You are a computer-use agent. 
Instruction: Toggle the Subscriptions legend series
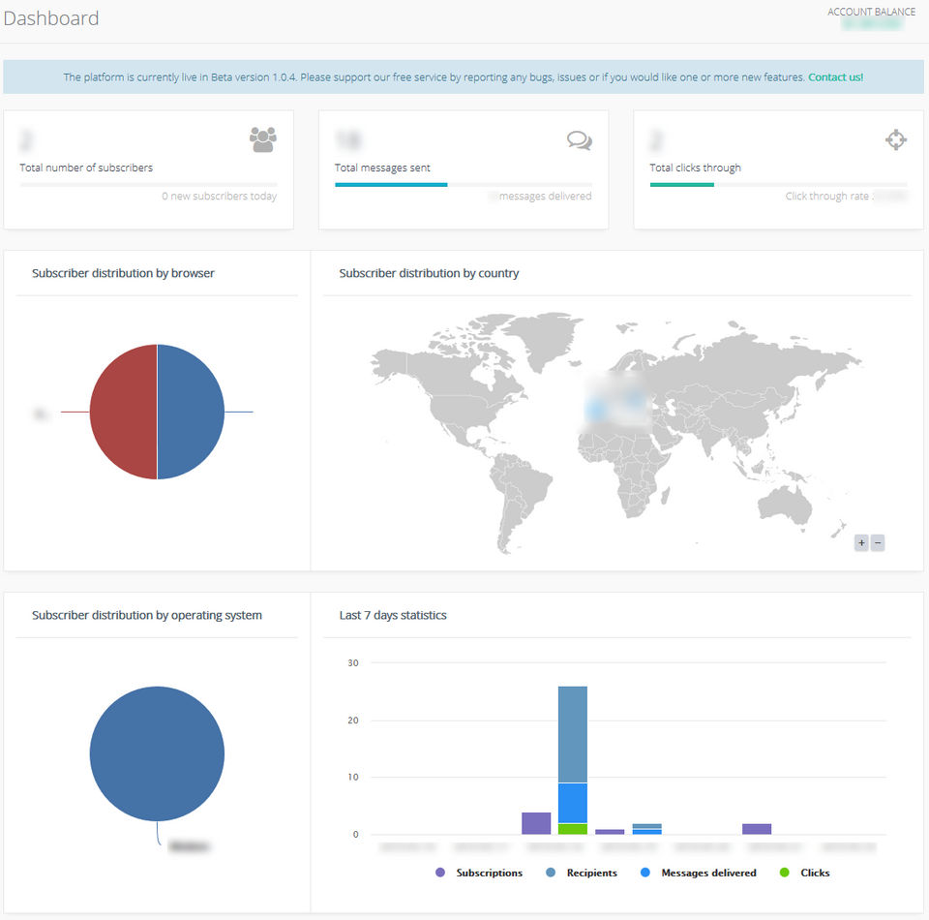479,873
